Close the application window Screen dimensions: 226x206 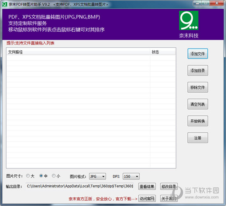(217, 3)
